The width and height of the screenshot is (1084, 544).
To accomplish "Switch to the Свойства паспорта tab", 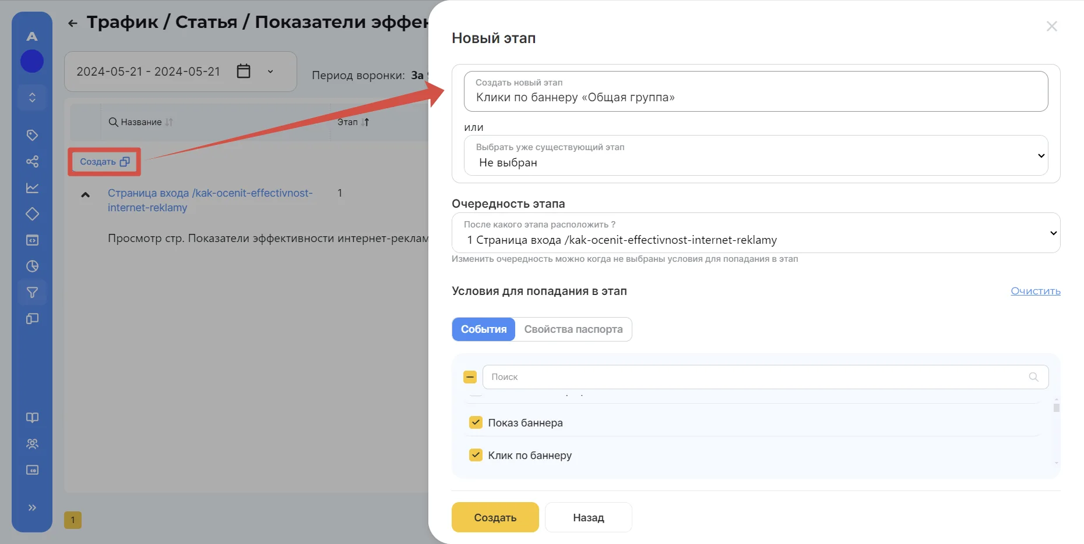I will (573, 329).
